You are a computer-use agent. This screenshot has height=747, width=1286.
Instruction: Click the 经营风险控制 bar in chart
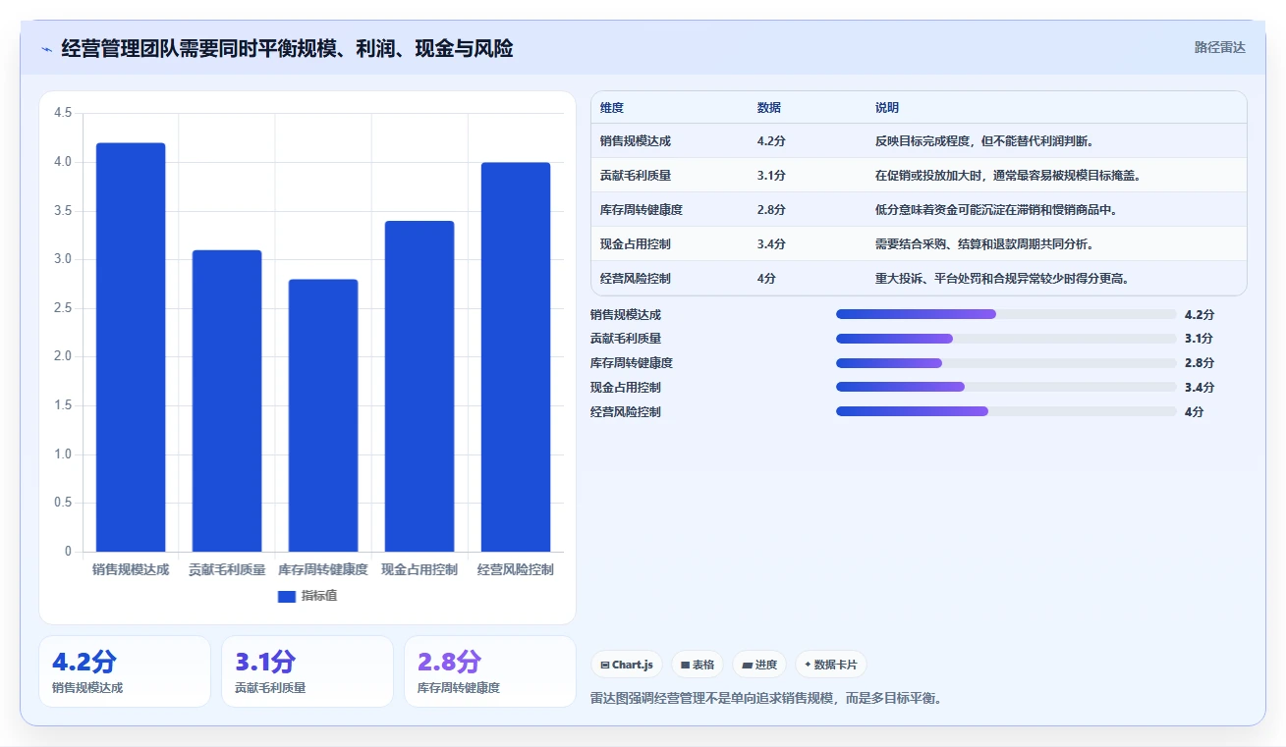click(516, 357)
